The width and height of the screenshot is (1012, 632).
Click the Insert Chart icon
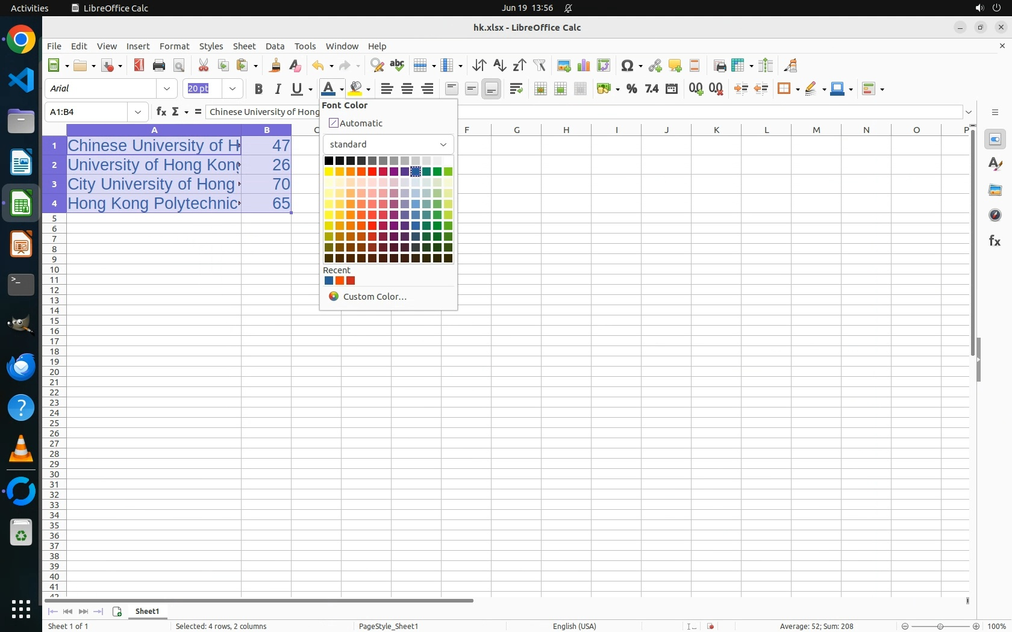pos(583,66)
